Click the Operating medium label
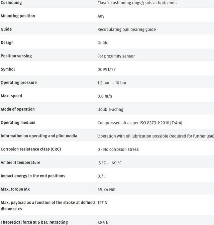This screenshot has width=214, height=225. (18, 123)
